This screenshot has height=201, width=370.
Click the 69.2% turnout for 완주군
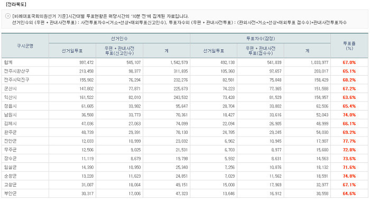(349, 133)
